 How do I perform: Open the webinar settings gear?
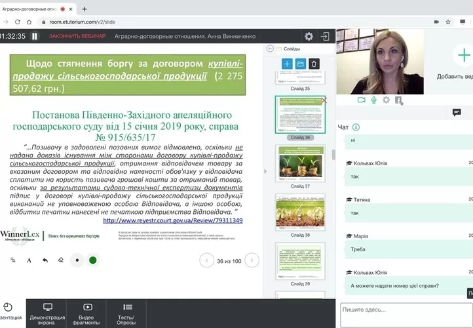[x=309, y=36]
